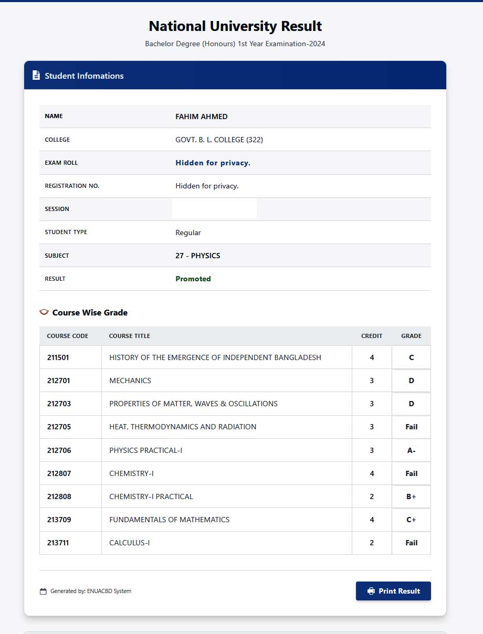The width and height of the screenshot is (483, 634).
Task: Click GOVT. B. L. COLLEGE (322) college value
Action: pyautogui.click(x=219, y=140)
